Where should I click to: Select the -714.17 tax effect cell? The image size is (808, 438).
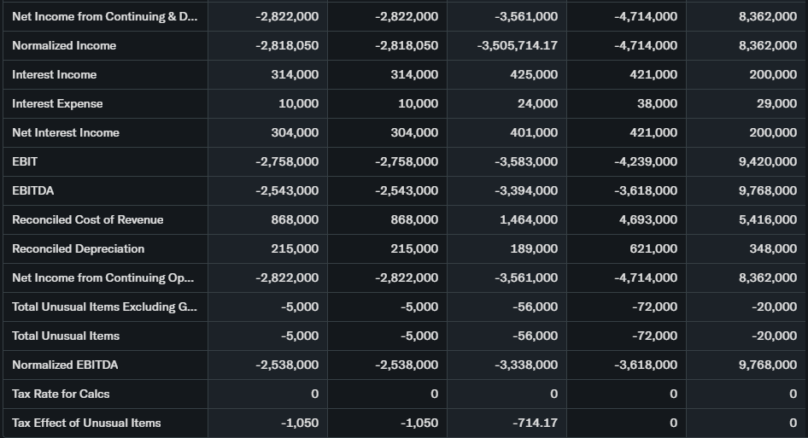coord(536,423)
